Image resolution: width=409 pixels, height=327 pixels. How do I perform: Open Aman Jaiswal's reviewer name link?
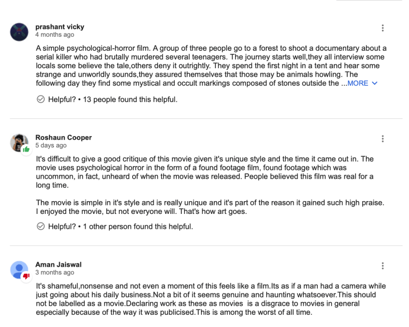(58, 265)
